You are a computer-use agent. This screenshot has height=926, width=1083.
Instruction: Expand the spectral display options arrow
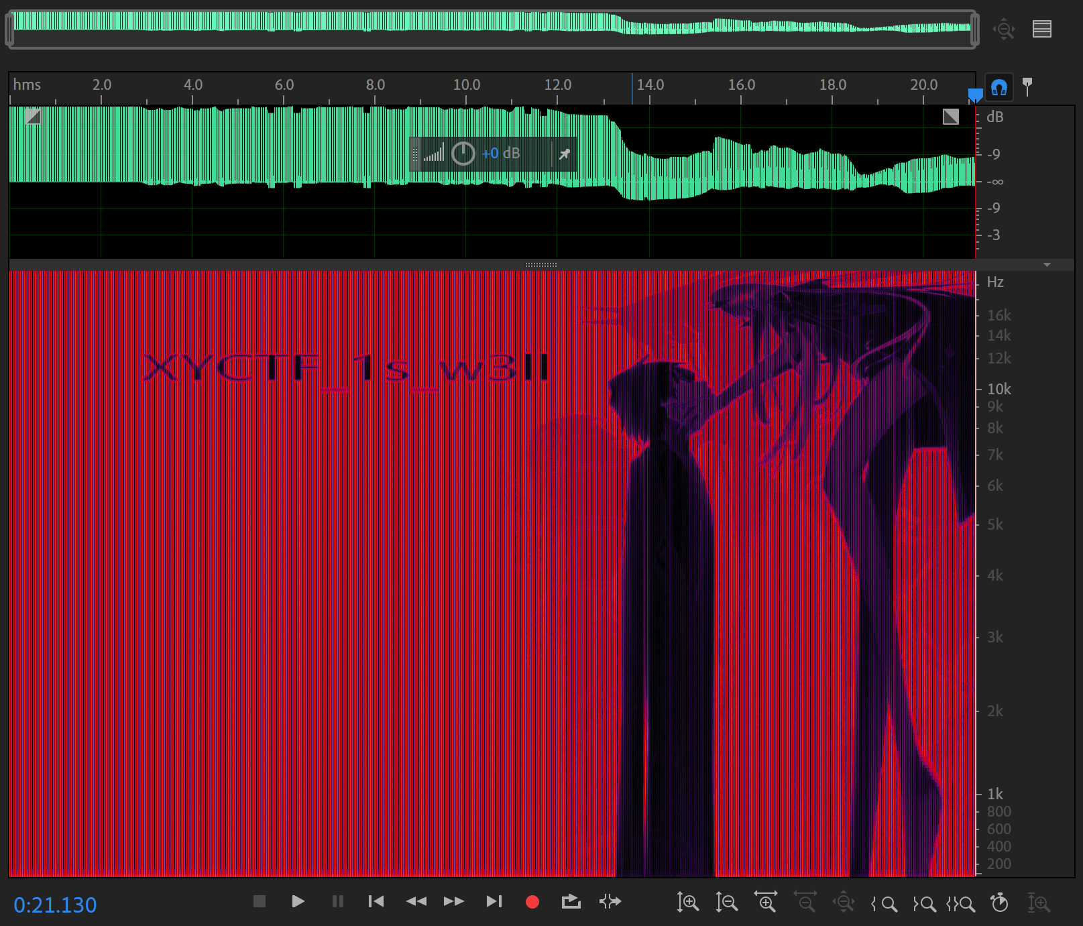1047,265
